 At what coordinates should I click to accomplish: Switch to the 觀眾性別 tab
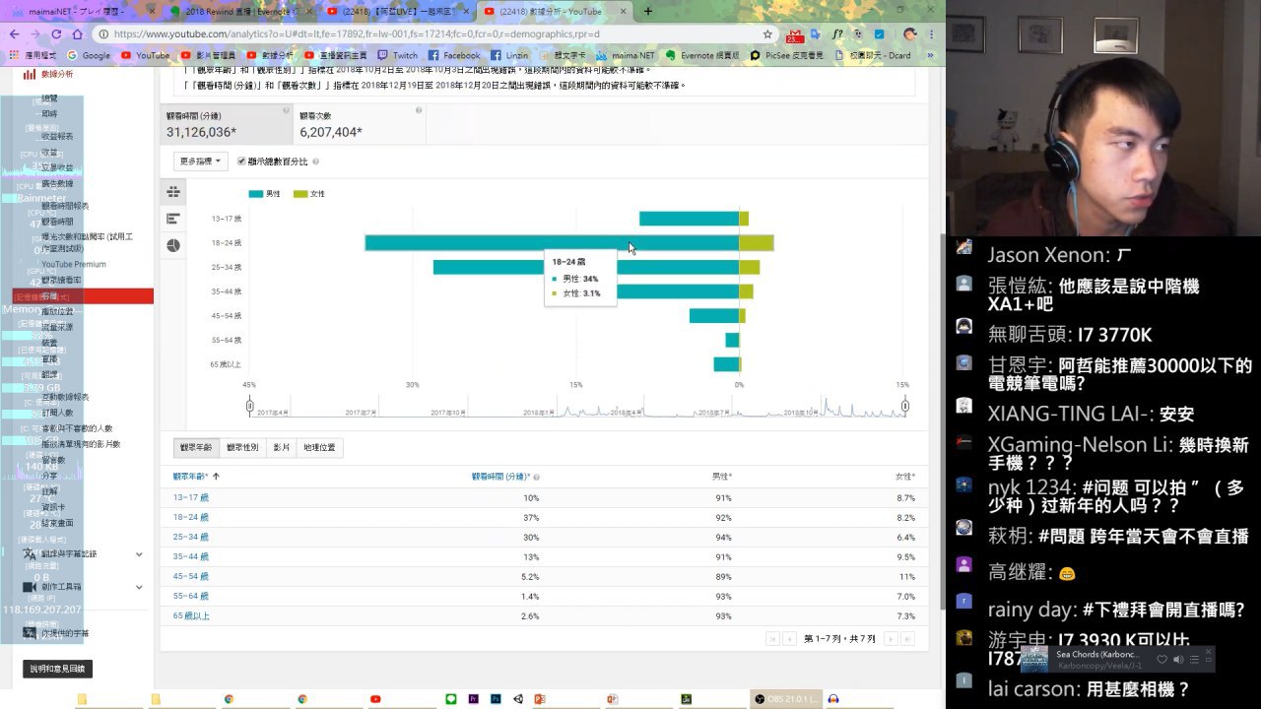(242, 447)
